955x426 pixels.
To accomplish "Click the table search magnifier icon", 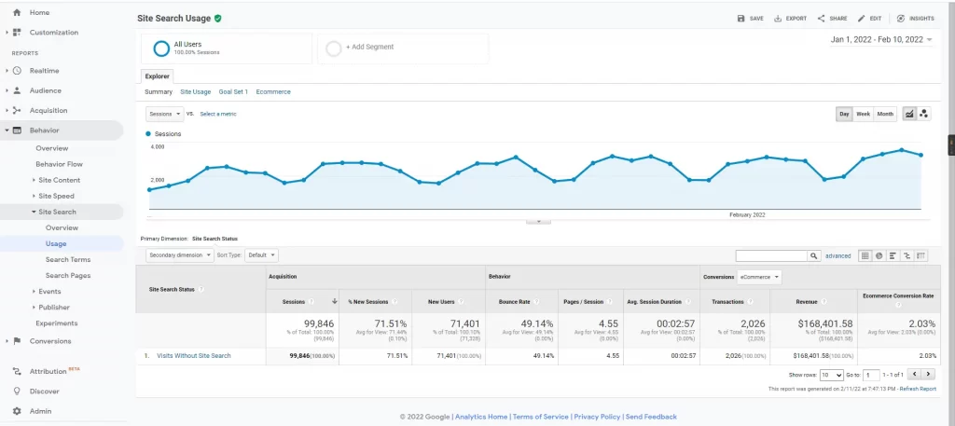I will point(814,255).
